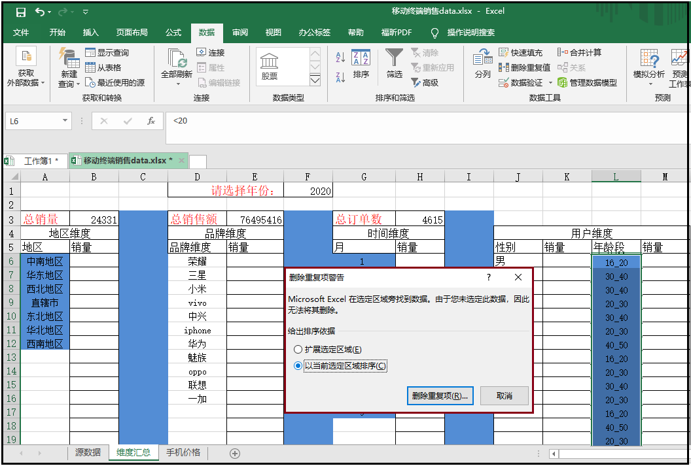Click From Table (从表格)
691x466 pixels.
pyautogui.click(x=103, y=68)
